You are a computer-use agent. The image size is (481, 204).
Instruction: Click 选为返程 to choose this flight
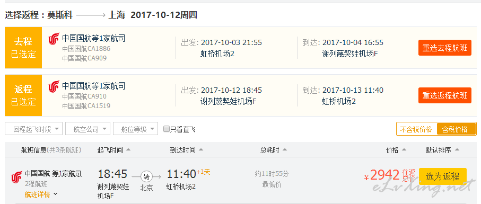tap(443, 176)
